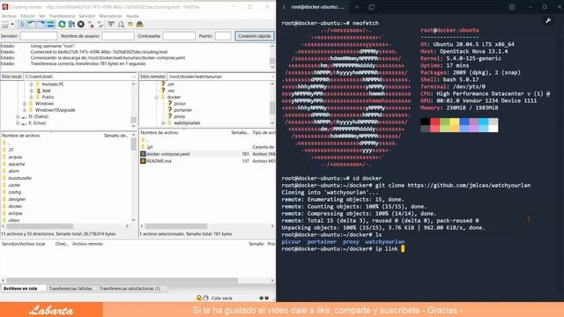Click the process queue toolbar icon
The image size is (564, 317).
click(71, 25)
